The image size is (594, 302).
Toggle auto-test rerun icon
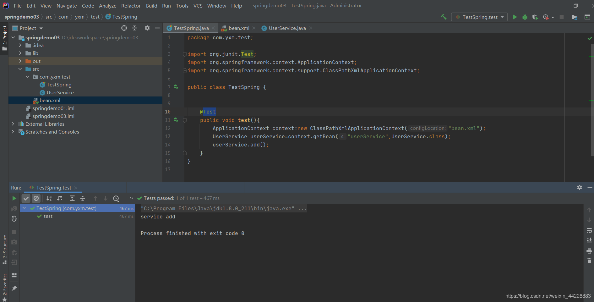coord(14,219)
